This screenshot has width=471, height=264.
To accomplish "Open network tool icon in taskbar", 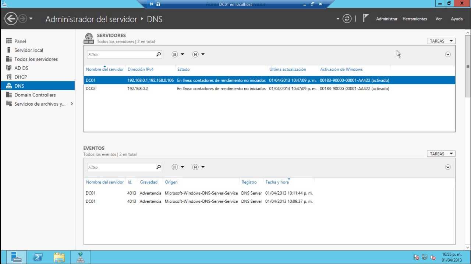I will click(x=80, y=257).
